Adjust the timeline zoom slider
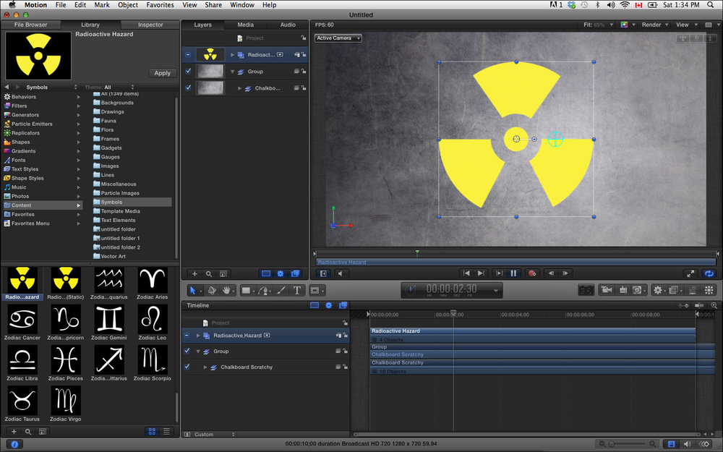The image size is (723, 452). (612, 443)
